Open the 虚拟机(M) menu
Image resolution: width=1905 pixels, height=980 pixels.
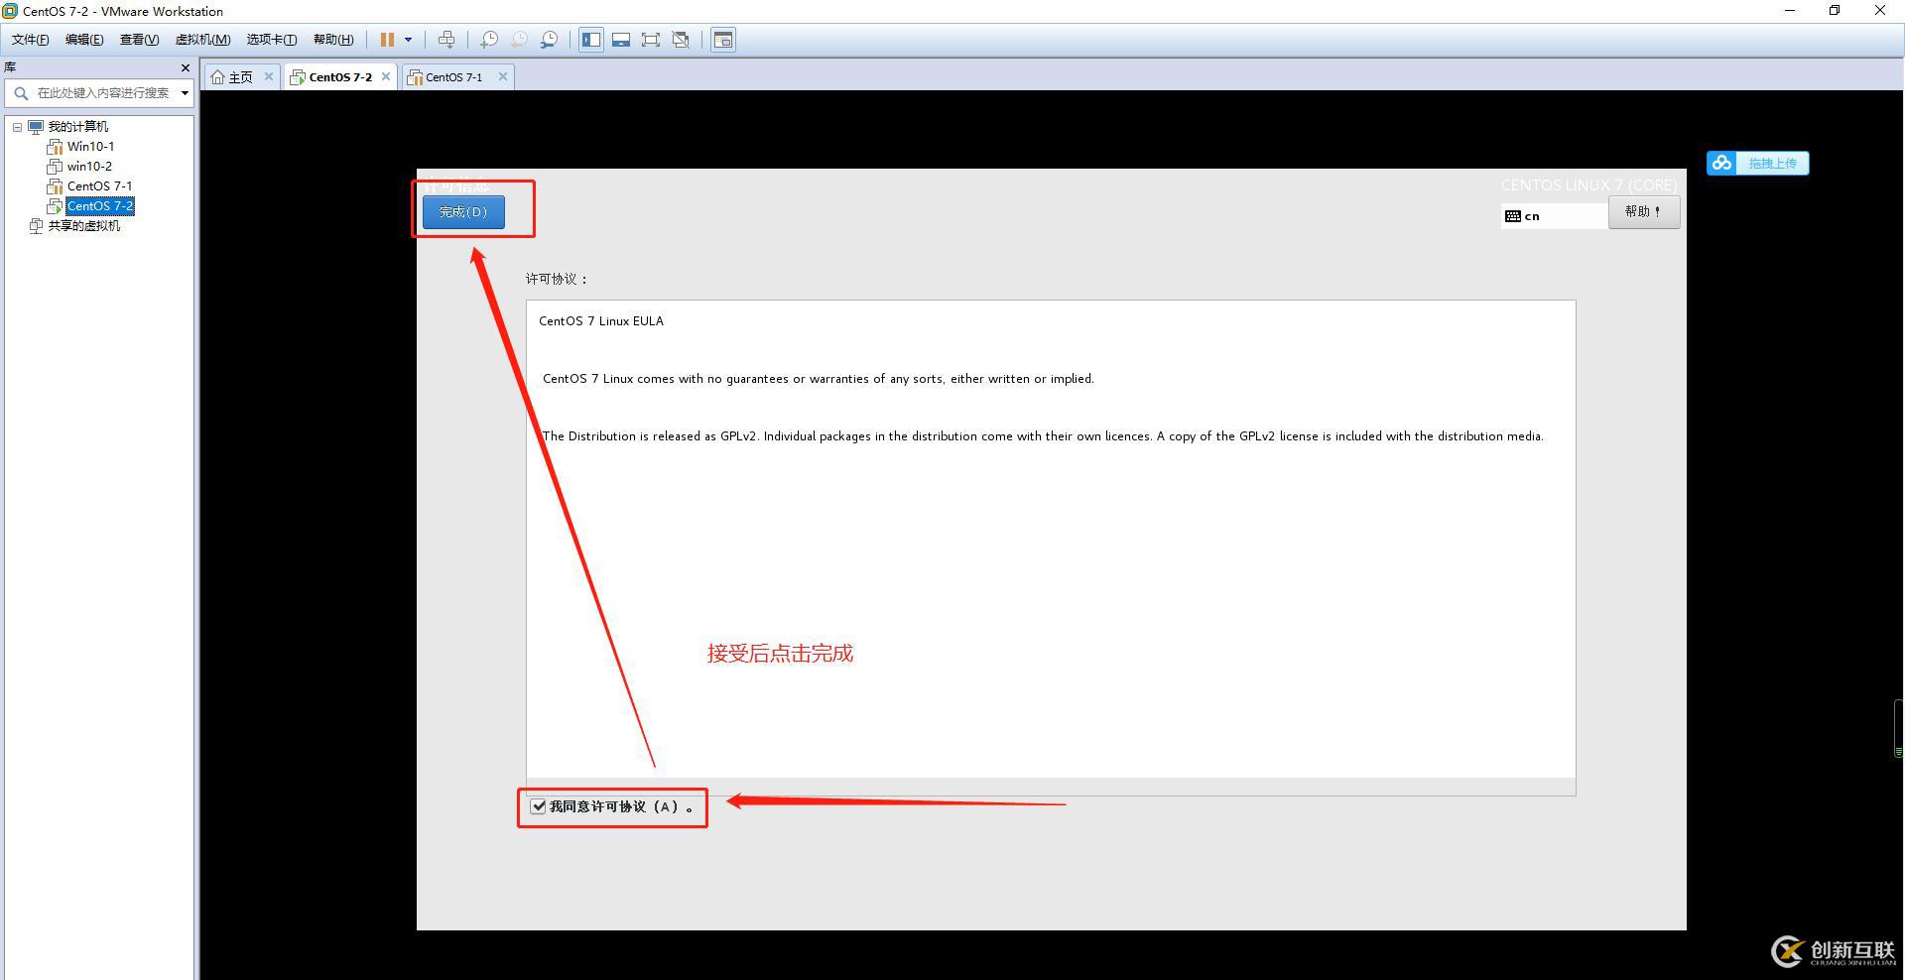click(202, 40)
